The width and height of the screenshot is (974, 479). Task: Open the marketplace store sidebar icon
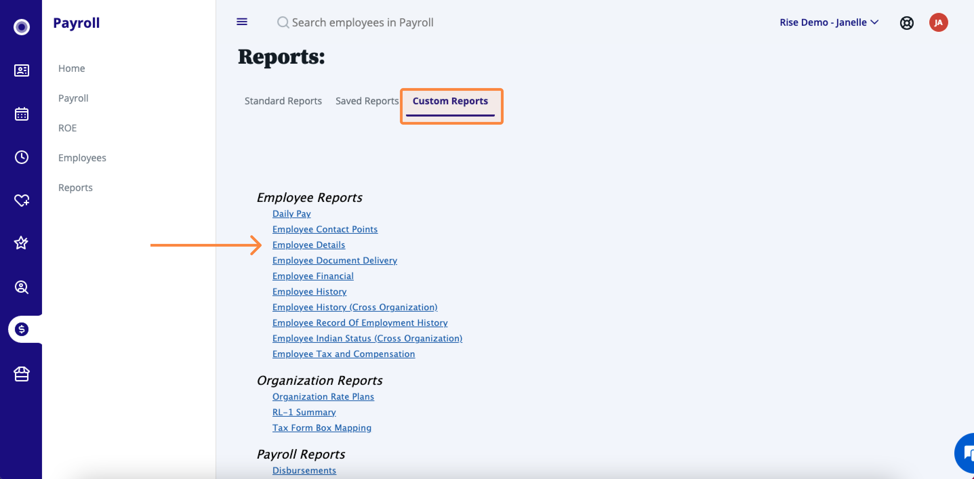coord(22,374)
